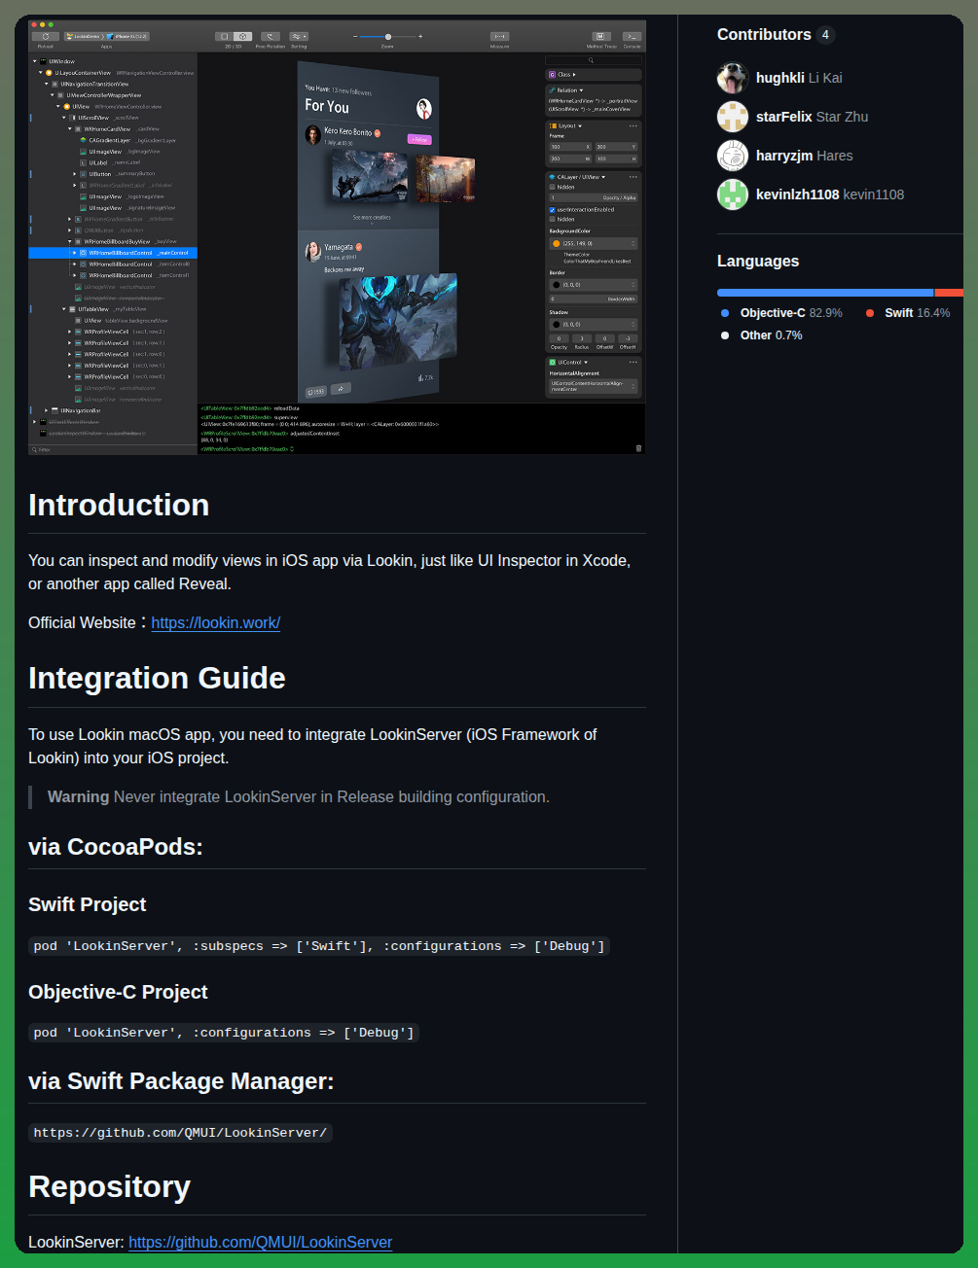Viewport: 978px width, 1268px height.
Task: Select the CAGradientLayer _bgGradientLayer row
Action: click(x=113, y=140)
